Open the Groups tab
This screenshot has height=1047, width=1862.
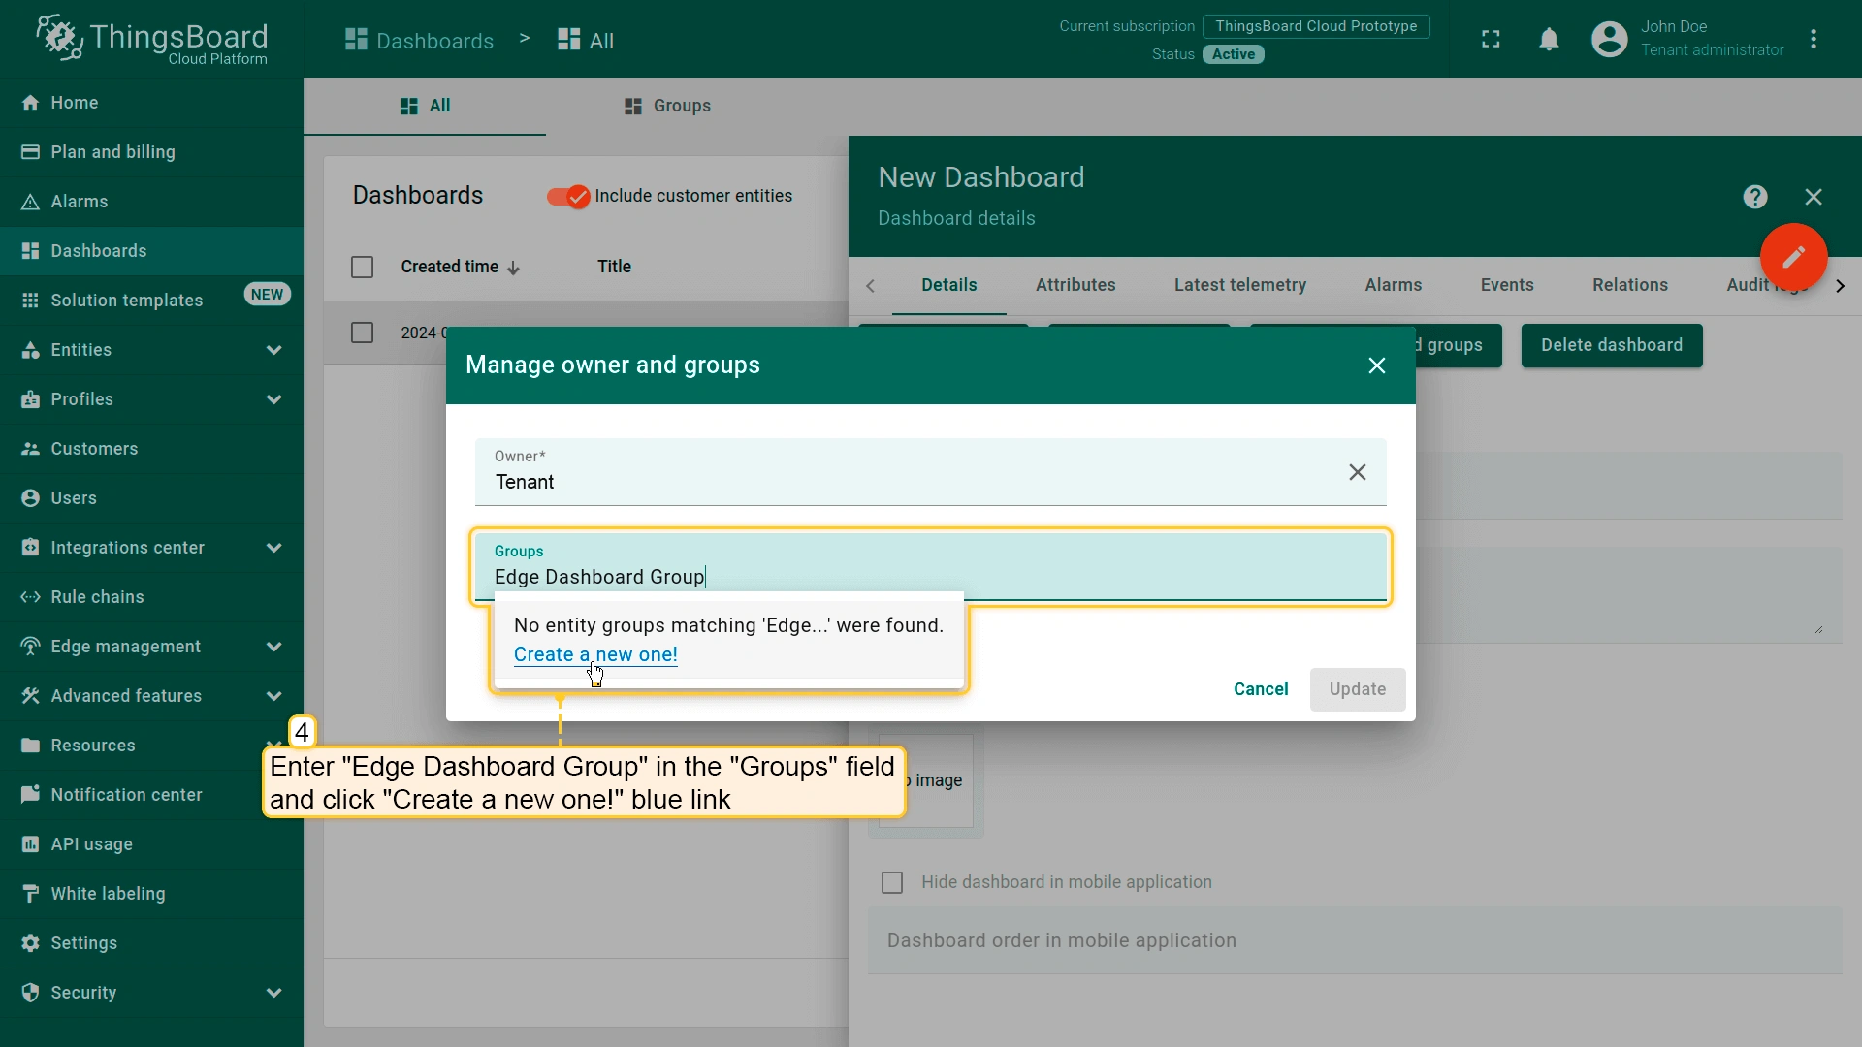pos(667,106)
